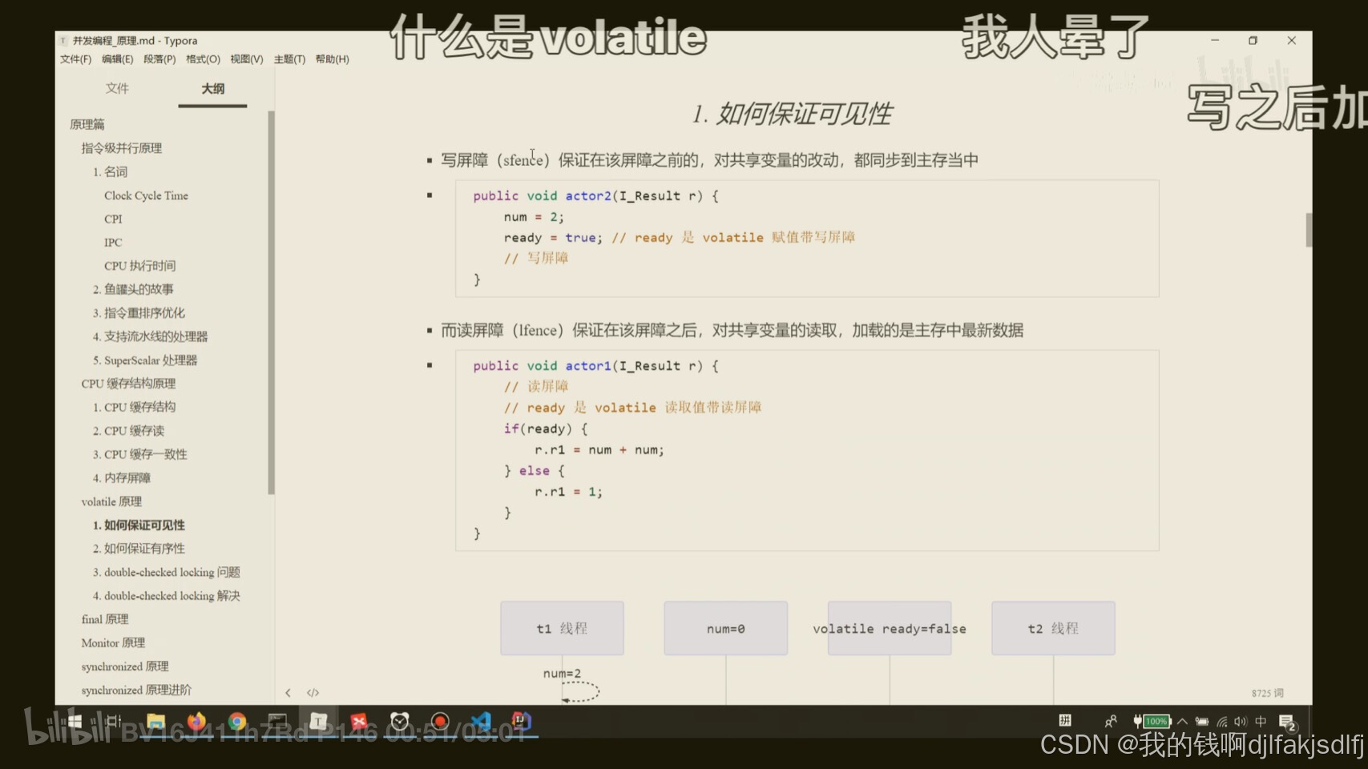Switch to the 大纲 sidebar tab
The width and height of the screenshot is (1368, 769).
point(212,88)
